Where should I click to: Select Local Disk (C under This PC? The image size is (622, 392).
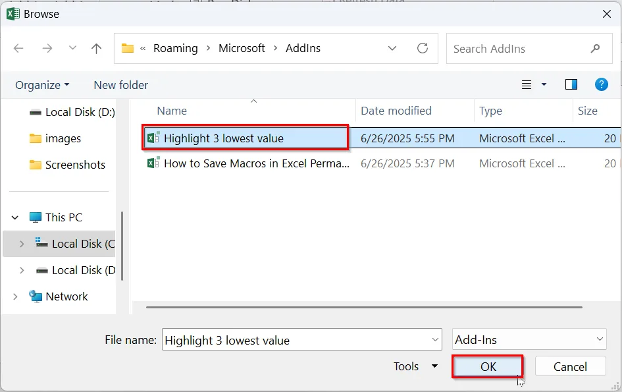[x=76, y=244]
